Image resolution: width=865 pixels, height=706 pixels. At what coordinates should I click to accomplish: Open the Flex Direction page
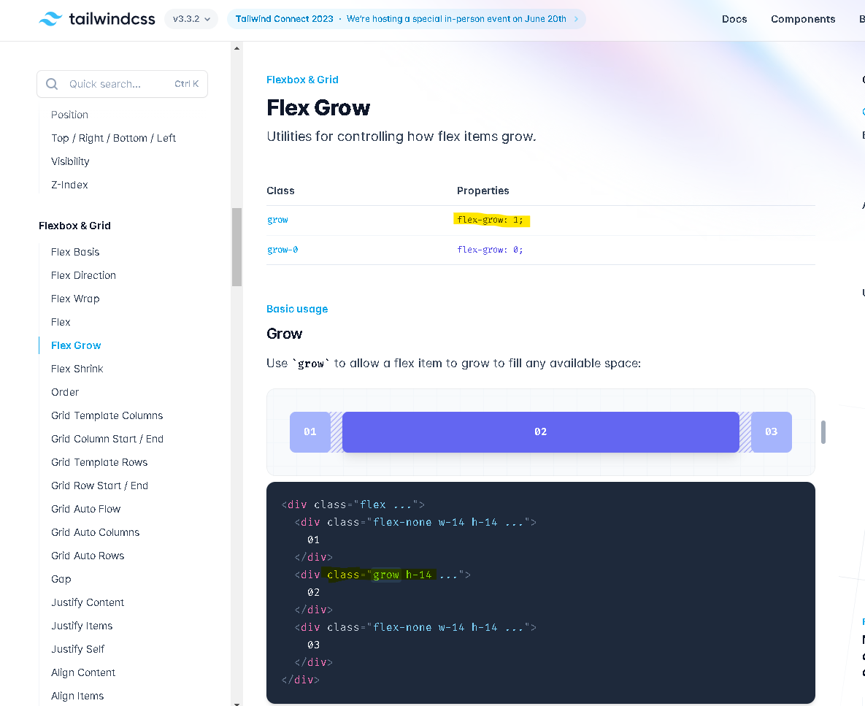tap(83, 275)
